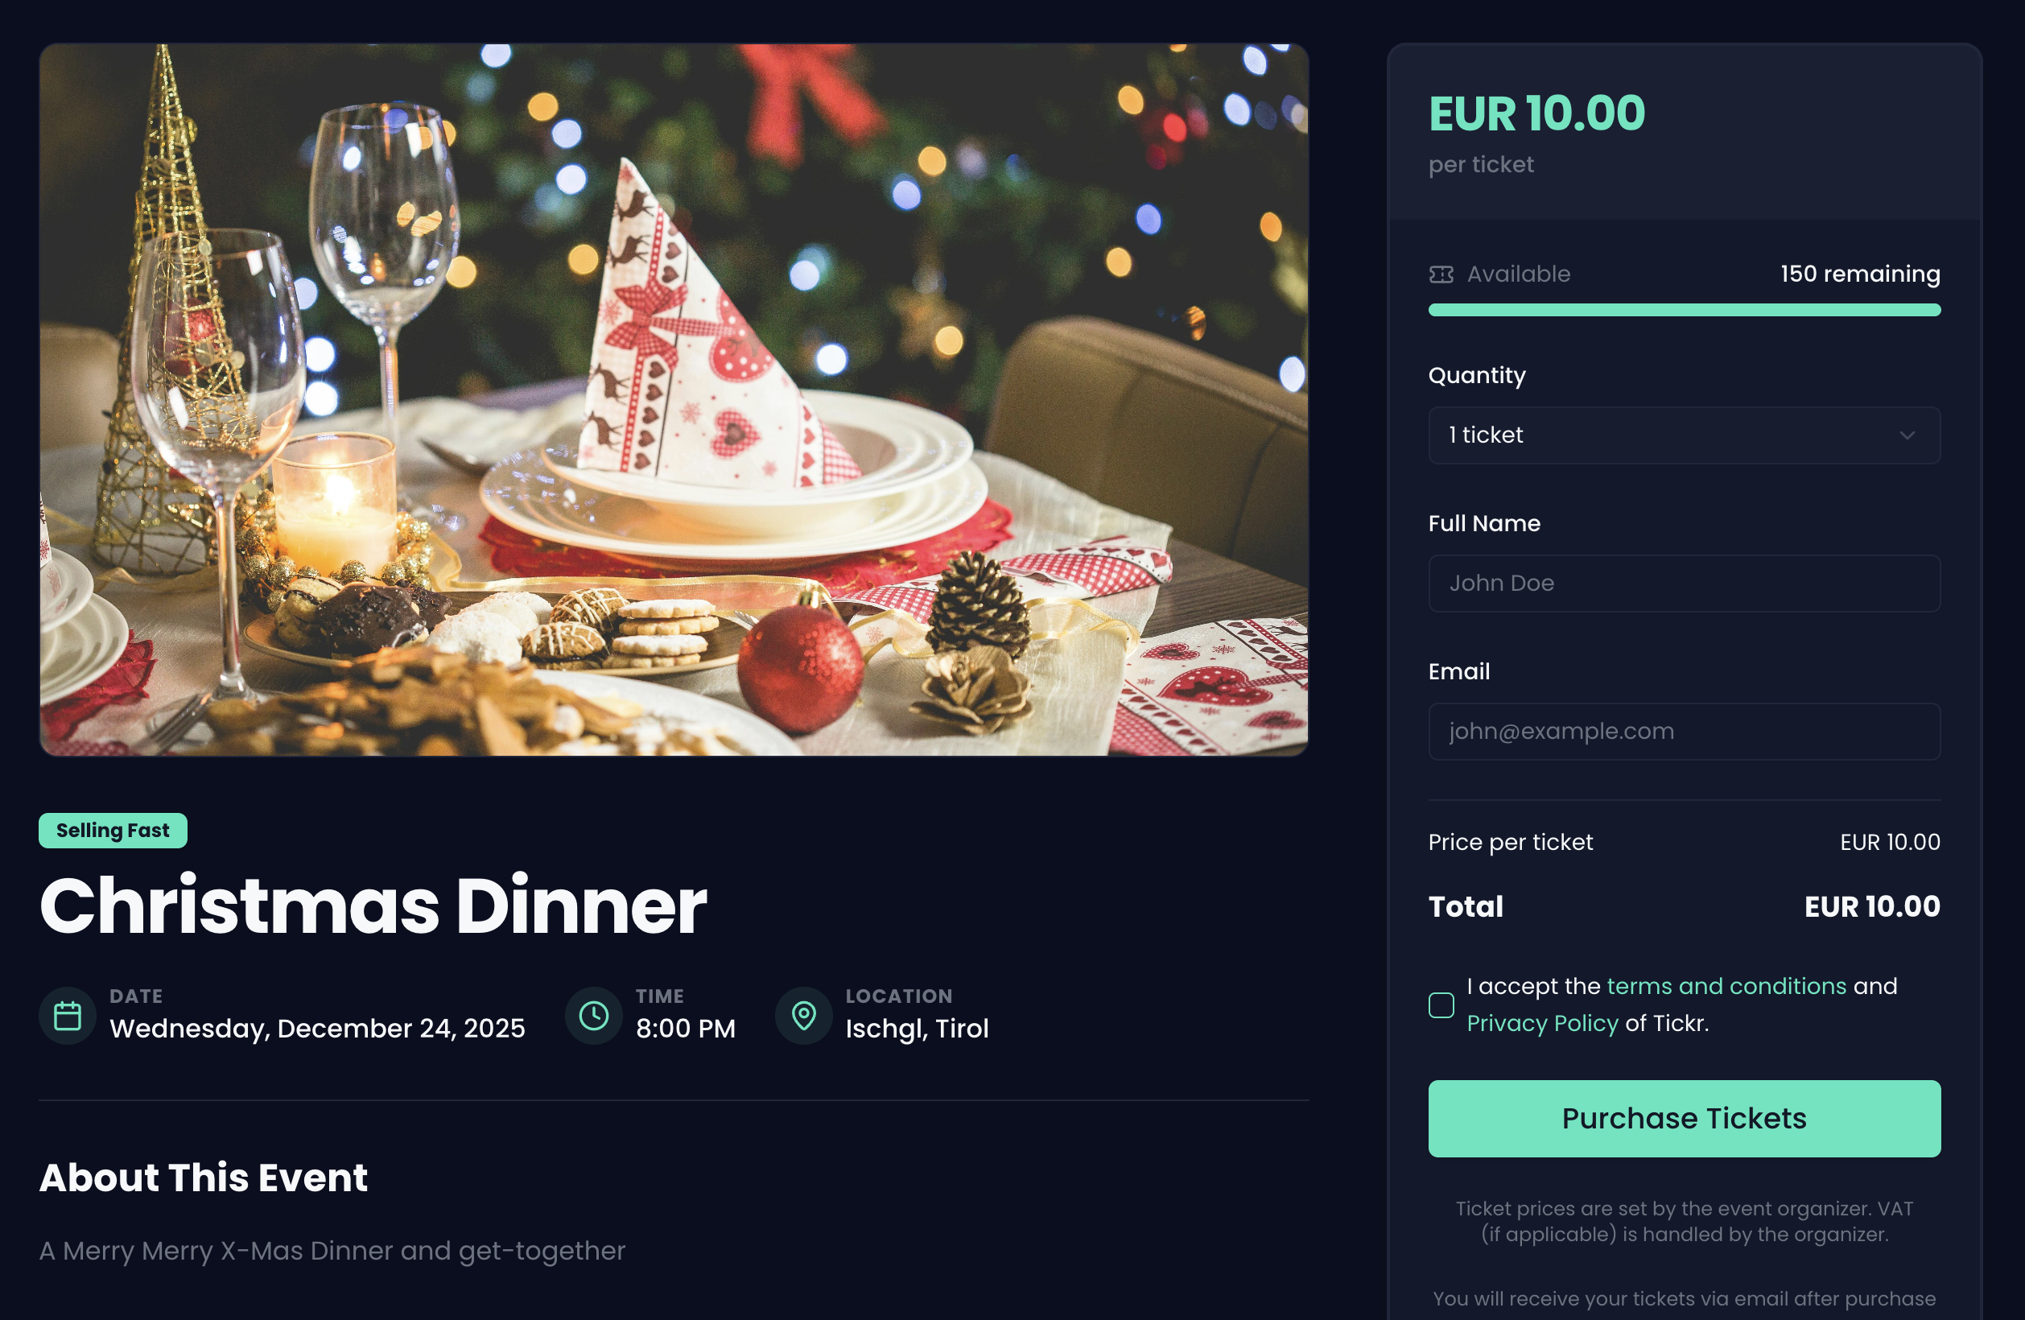Click the Ischgl, Tirol location text
This screenshot has width=2025, height=1320.
(918, 1028)
